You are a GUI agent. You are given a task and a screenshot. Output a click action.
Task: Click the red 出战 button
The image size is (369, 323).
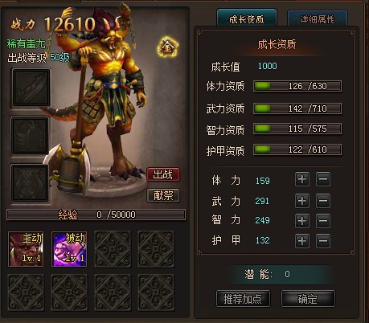tap(163, 174)
